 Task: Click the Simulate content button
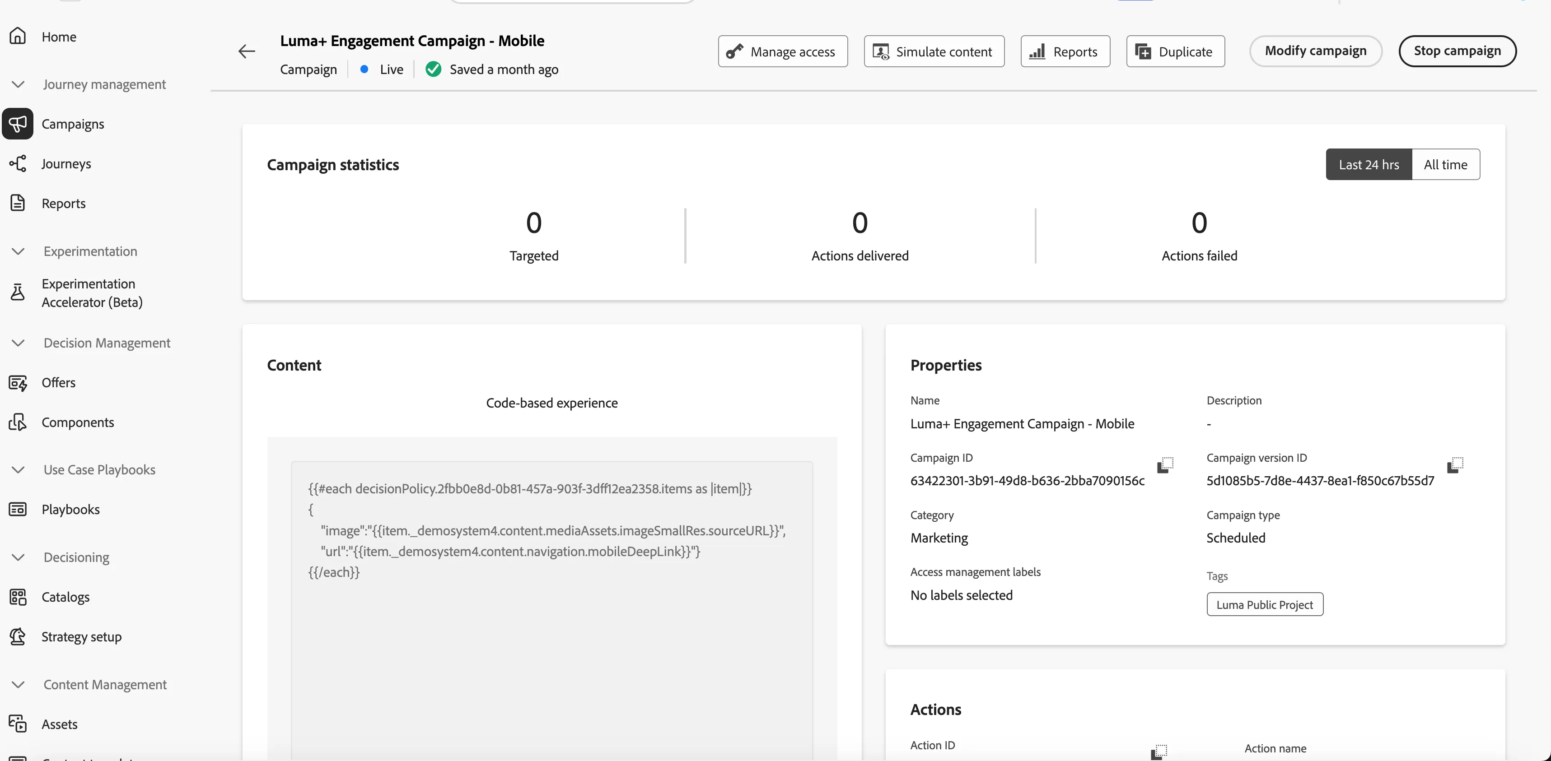(x=934, y=52)
